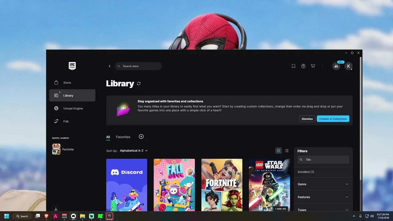This screenshot has height=221, width=393.
Task: Open the Wishlist bookmark icon
Action: [x=294, y=66]
